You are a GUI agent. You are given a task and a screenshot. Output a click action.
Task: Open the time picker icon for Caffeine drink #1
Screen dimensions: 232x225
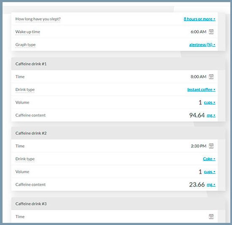[x=211, y=77]
